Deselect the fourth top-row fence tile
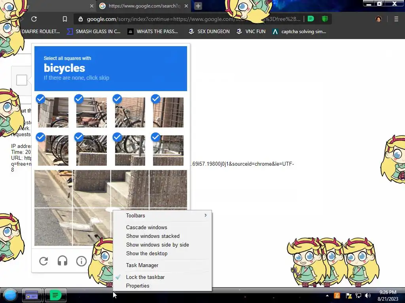Image resolution: width=405 pixels, height=303 pixels. tap(168, 112)
